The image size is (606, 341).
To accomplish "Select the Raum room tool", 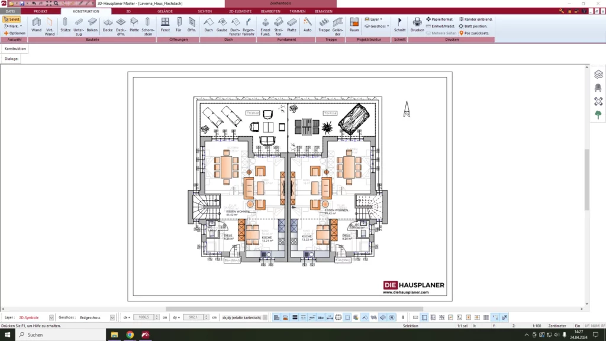I will 354,25.
